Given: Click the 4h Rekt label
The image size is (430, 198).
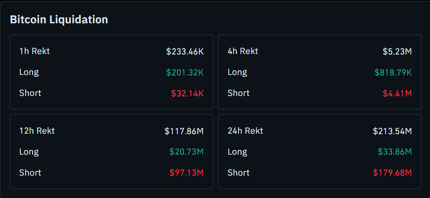Looking at the screenshot, I should click(x=243, y=51).
